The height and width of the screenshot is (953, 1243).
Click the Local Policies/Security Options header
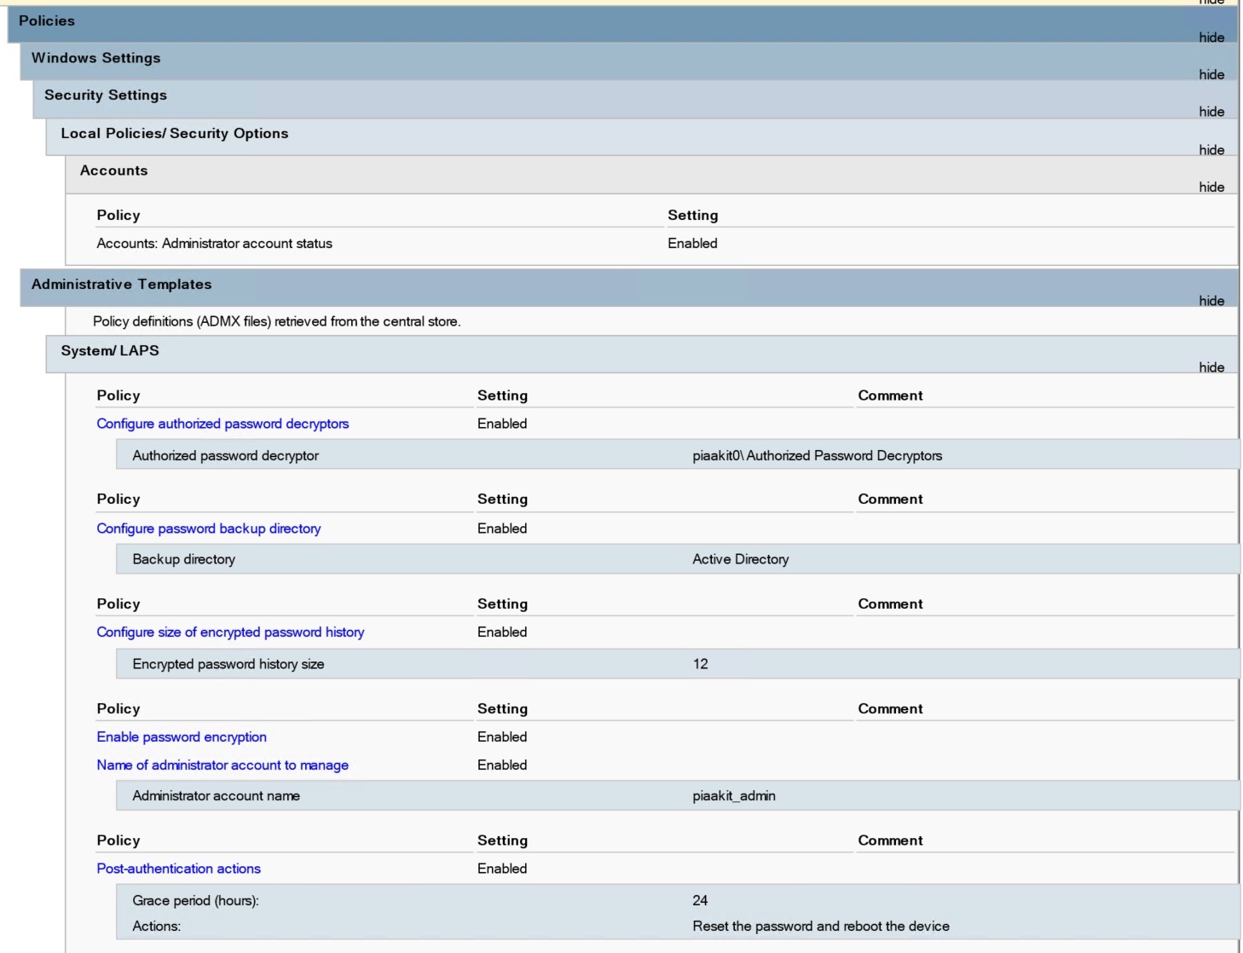(x=642, y=136)
